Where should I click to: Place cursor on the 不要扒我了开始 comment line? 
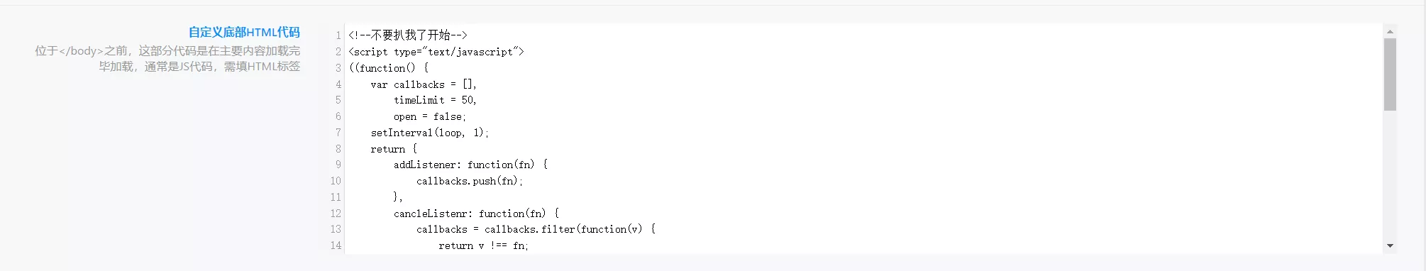coord(408,35)
